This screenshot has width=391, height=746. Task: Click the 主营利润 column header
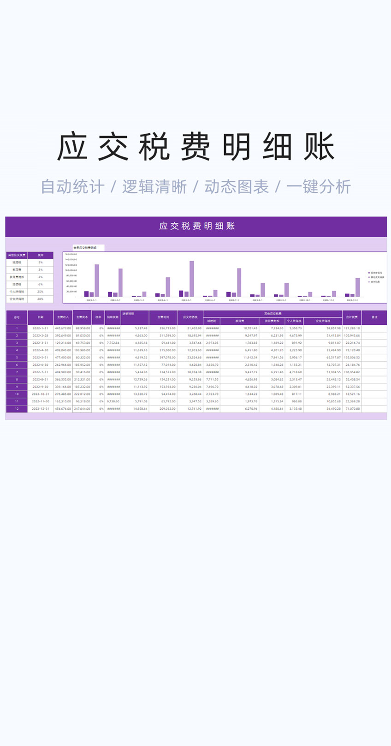163,317
